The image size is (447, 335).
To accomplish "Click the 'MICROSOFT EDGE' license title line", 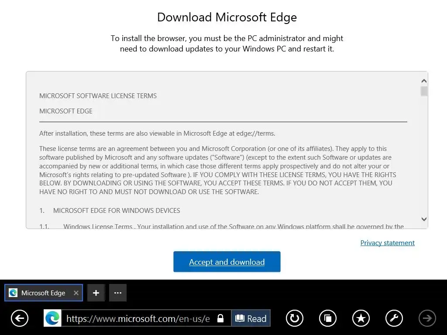I will [66, 111].
